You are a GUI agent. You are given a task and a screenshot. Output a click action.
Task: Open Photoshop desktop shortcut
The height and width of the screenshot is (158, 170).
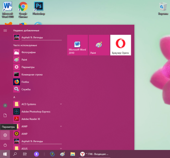click(x=39, y=8)
